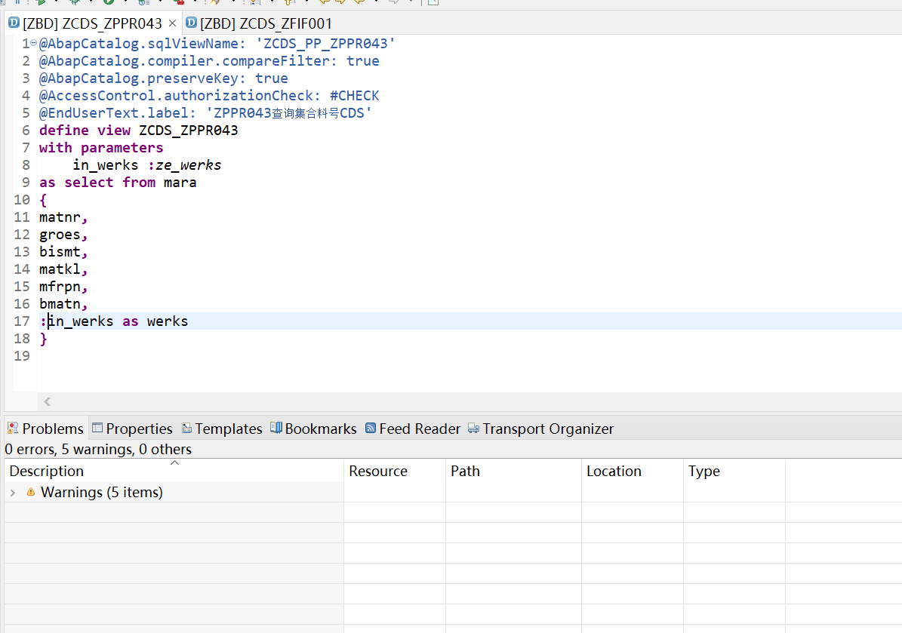Click the editor's horizontal scrollbar left arrow
The width and height of the screenshot is (902, 633).
[x=47, y=401]
